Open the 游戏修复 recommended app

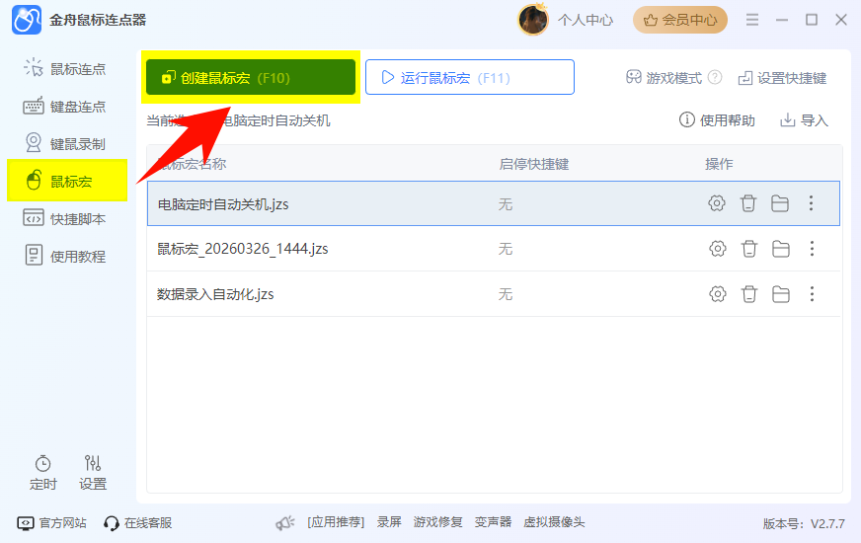click(437, 522)
